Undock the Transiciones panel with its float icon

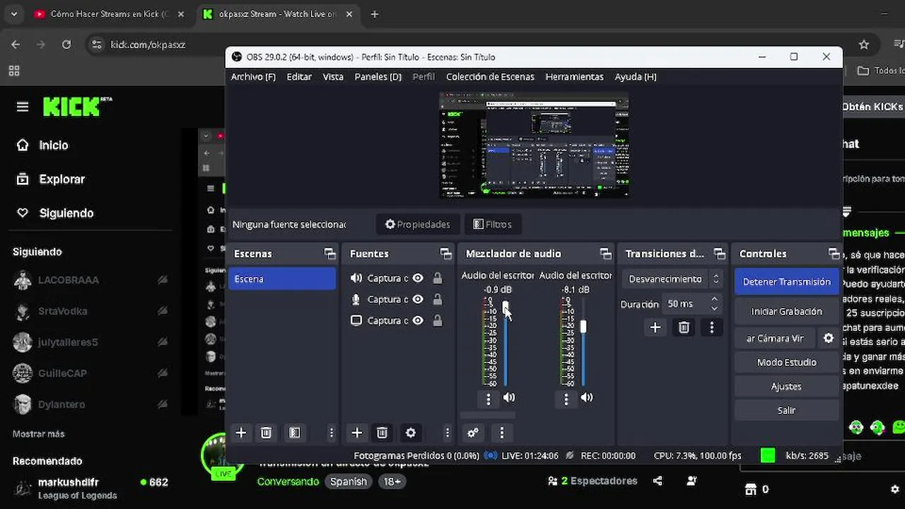click(x=719, y=253)
